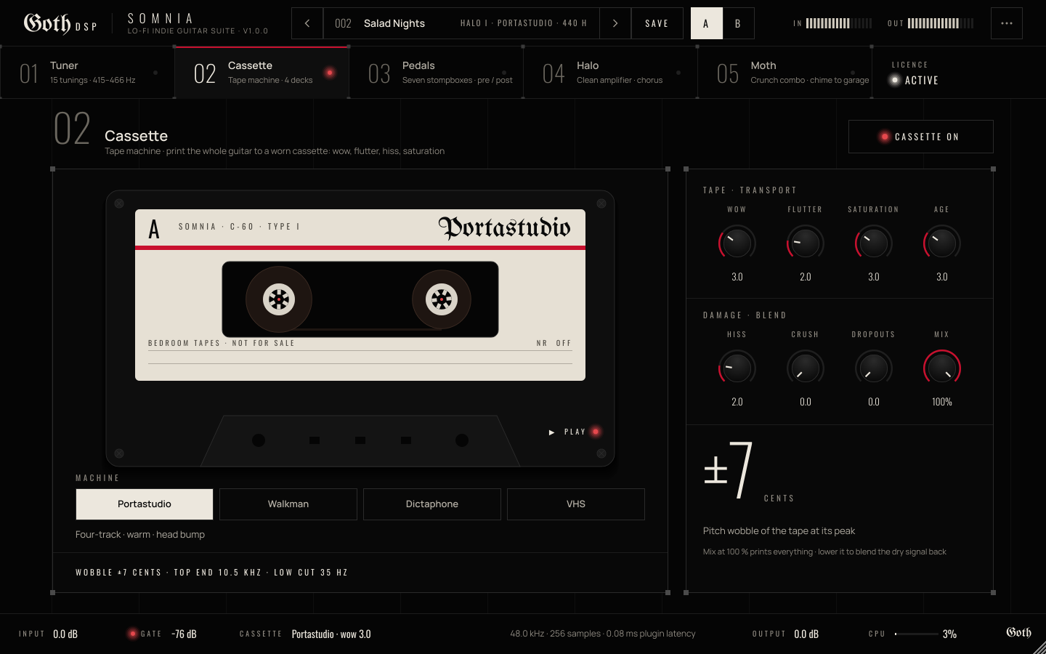Click the Goth DSP logo
The image size is (1046, 654).
point(60,23)
